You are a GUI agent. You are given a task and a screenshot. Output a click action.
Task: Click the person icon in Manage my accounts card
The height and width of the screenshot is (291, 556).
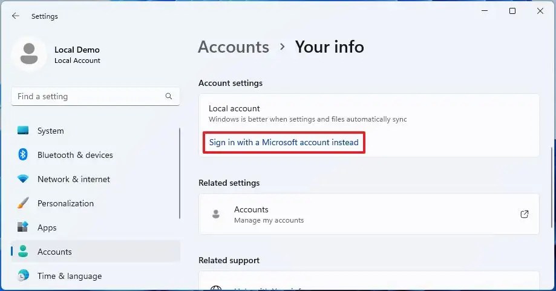coord(215,214)
